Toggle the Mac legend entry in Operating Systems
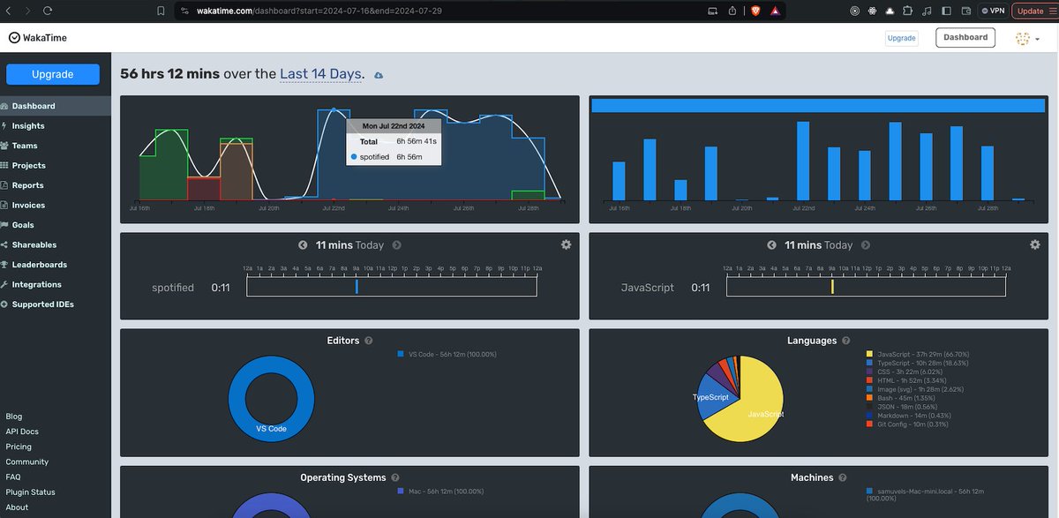This screenshot has width=1059, height=518. click(440, 491)
